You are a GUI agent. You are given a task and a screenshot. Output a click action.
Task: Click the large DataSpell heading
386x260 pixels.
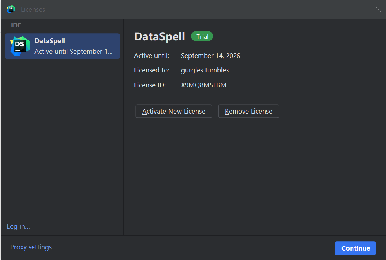click(159, 37)
